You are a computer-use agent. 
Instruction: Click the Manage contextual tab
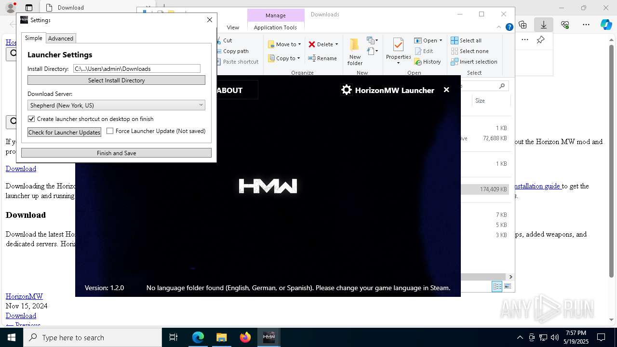(276, 15)
